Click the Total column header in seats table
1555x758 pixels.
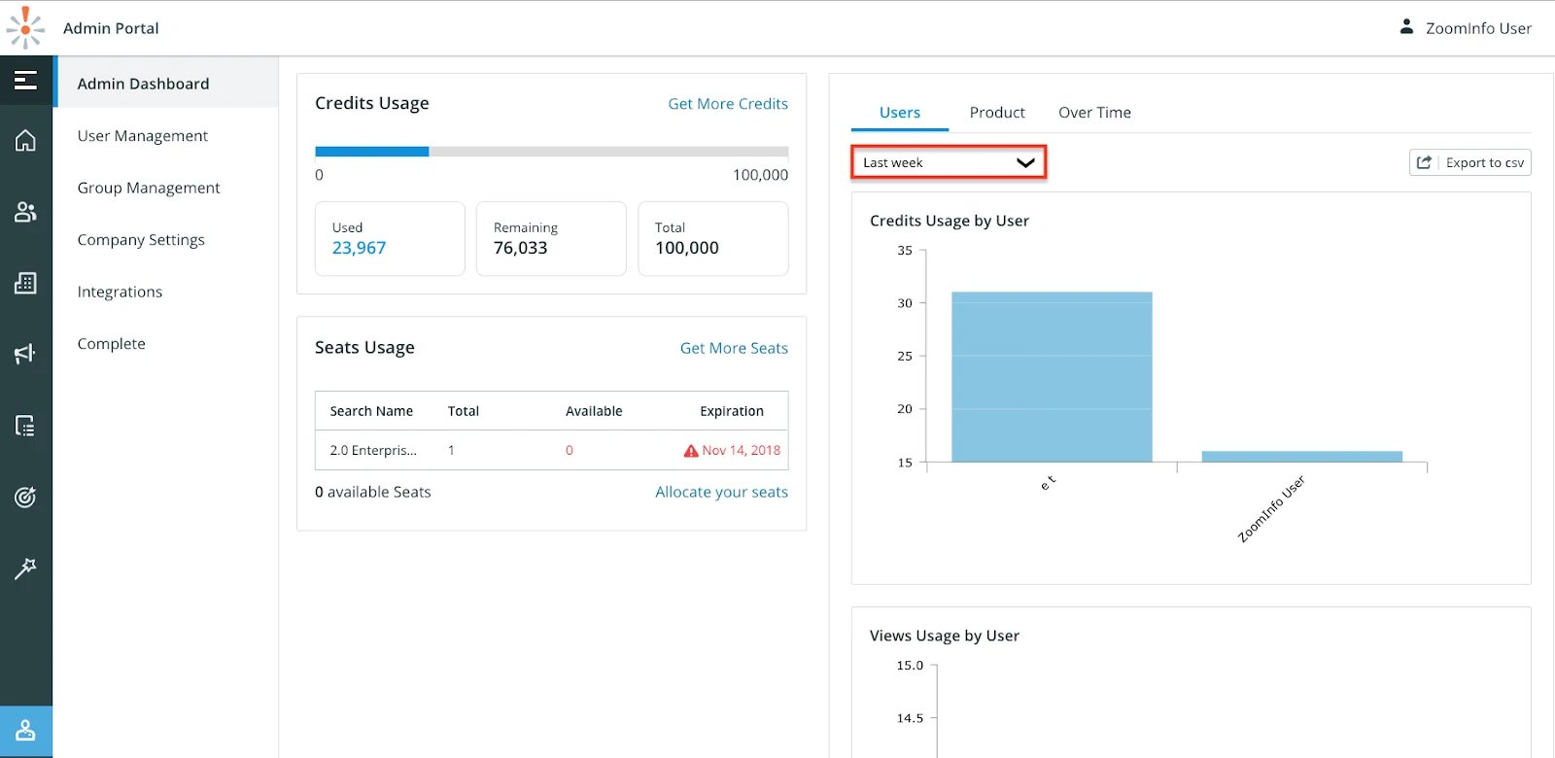(x=464, y=411)
